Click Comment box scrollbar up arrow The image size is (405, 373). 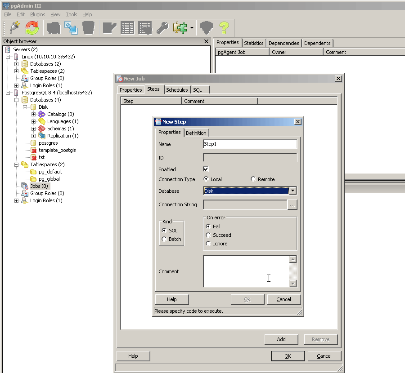pos(292,259)
